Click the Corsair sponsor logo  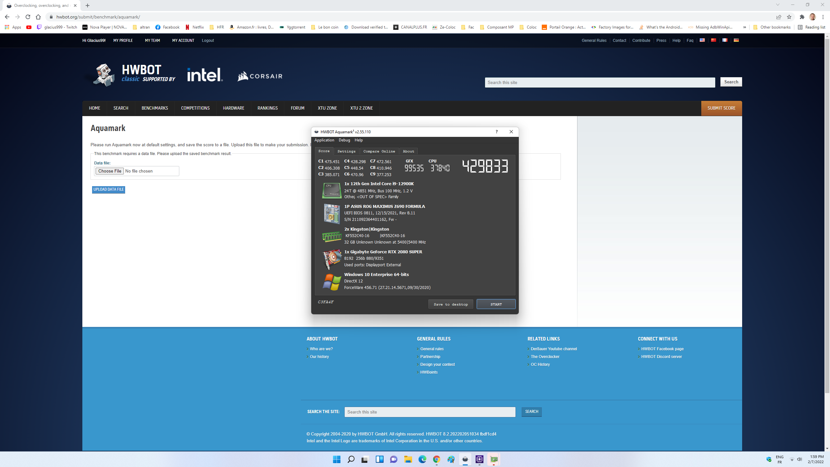click(260, 76)
